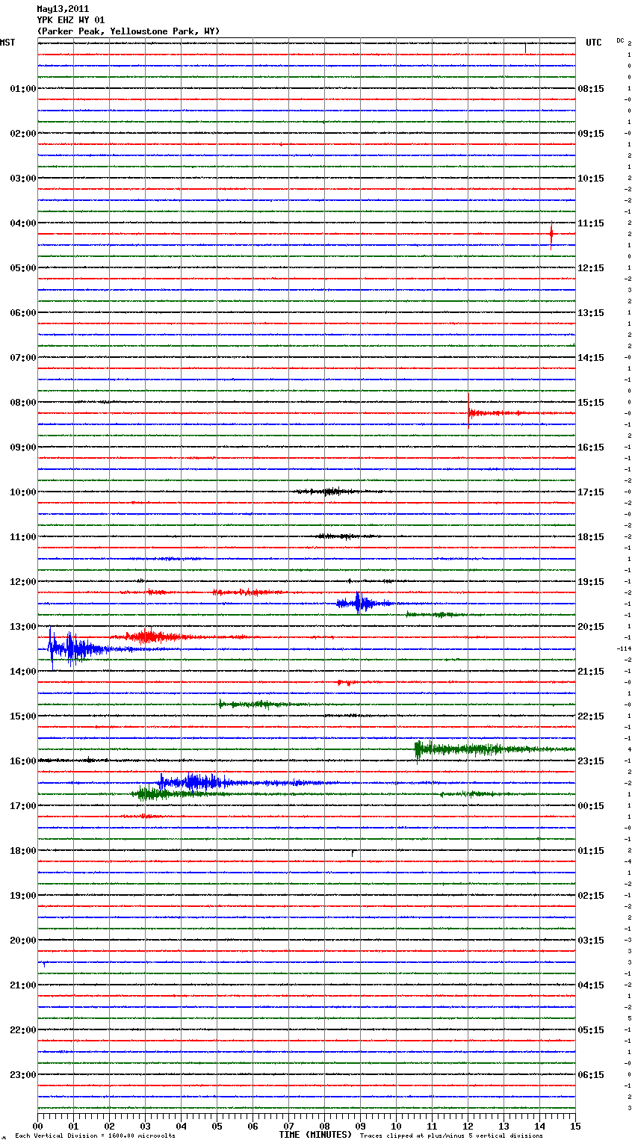Viewport: 635px width, 1146px height.
Task: Click the black tremor on the 10:00 trace near minute 8
Action: 329,492
